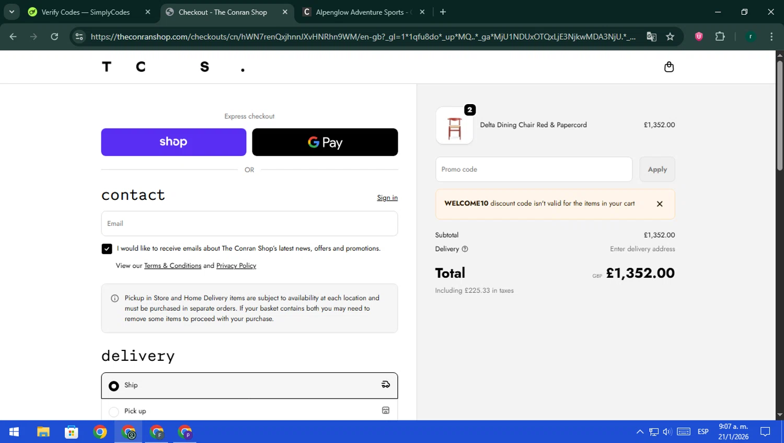Image resolution: width=784 pixels, height=443 pixels.
Task: Open the shopping bag icon in header
Action: (x=668, y=67)
